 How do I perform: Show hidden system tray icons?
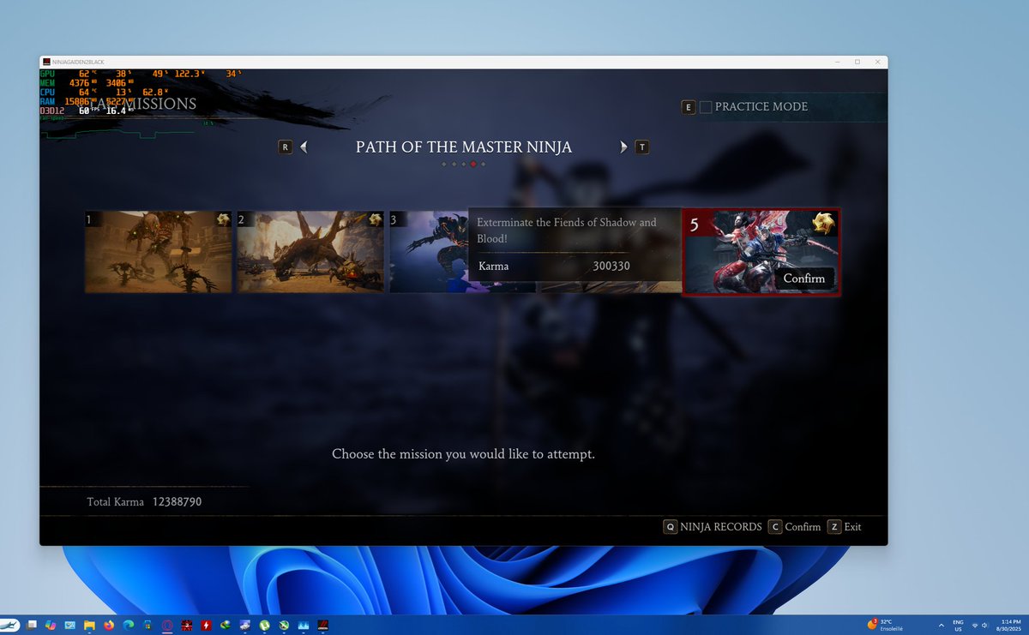point(942,625)
